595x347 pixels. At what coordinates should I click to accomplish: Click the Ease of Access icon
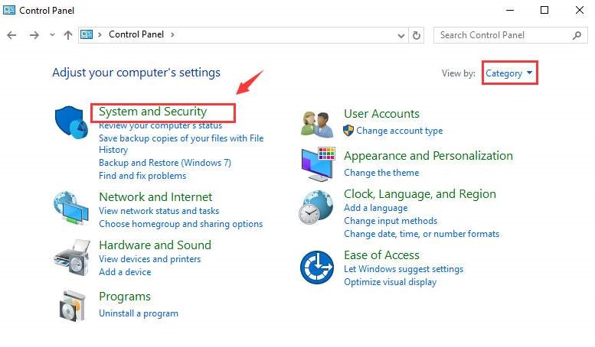[x=317, y=268]
